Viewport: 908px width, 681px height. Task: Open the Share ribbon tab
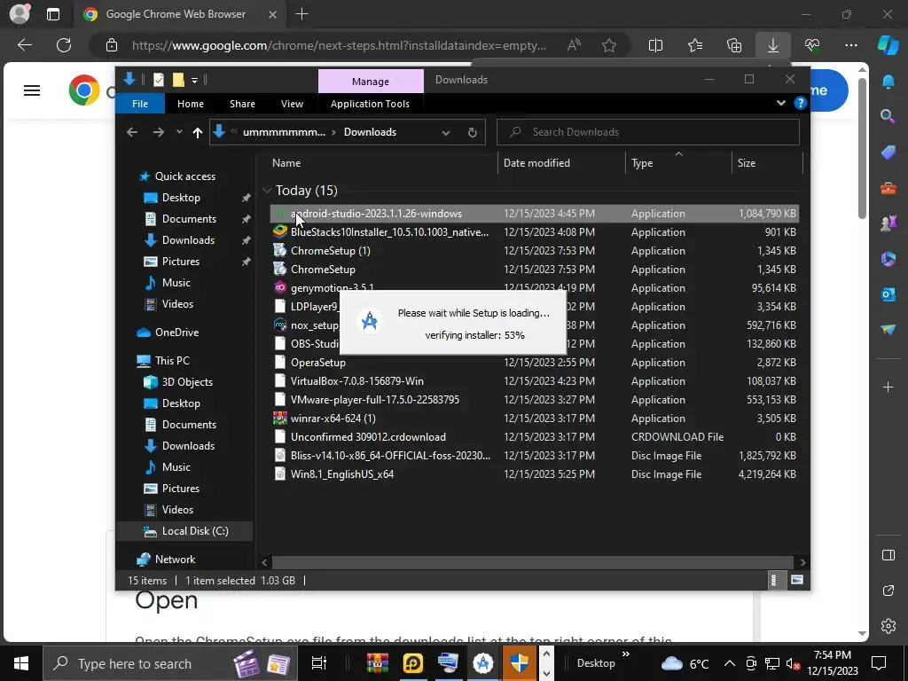242,104
